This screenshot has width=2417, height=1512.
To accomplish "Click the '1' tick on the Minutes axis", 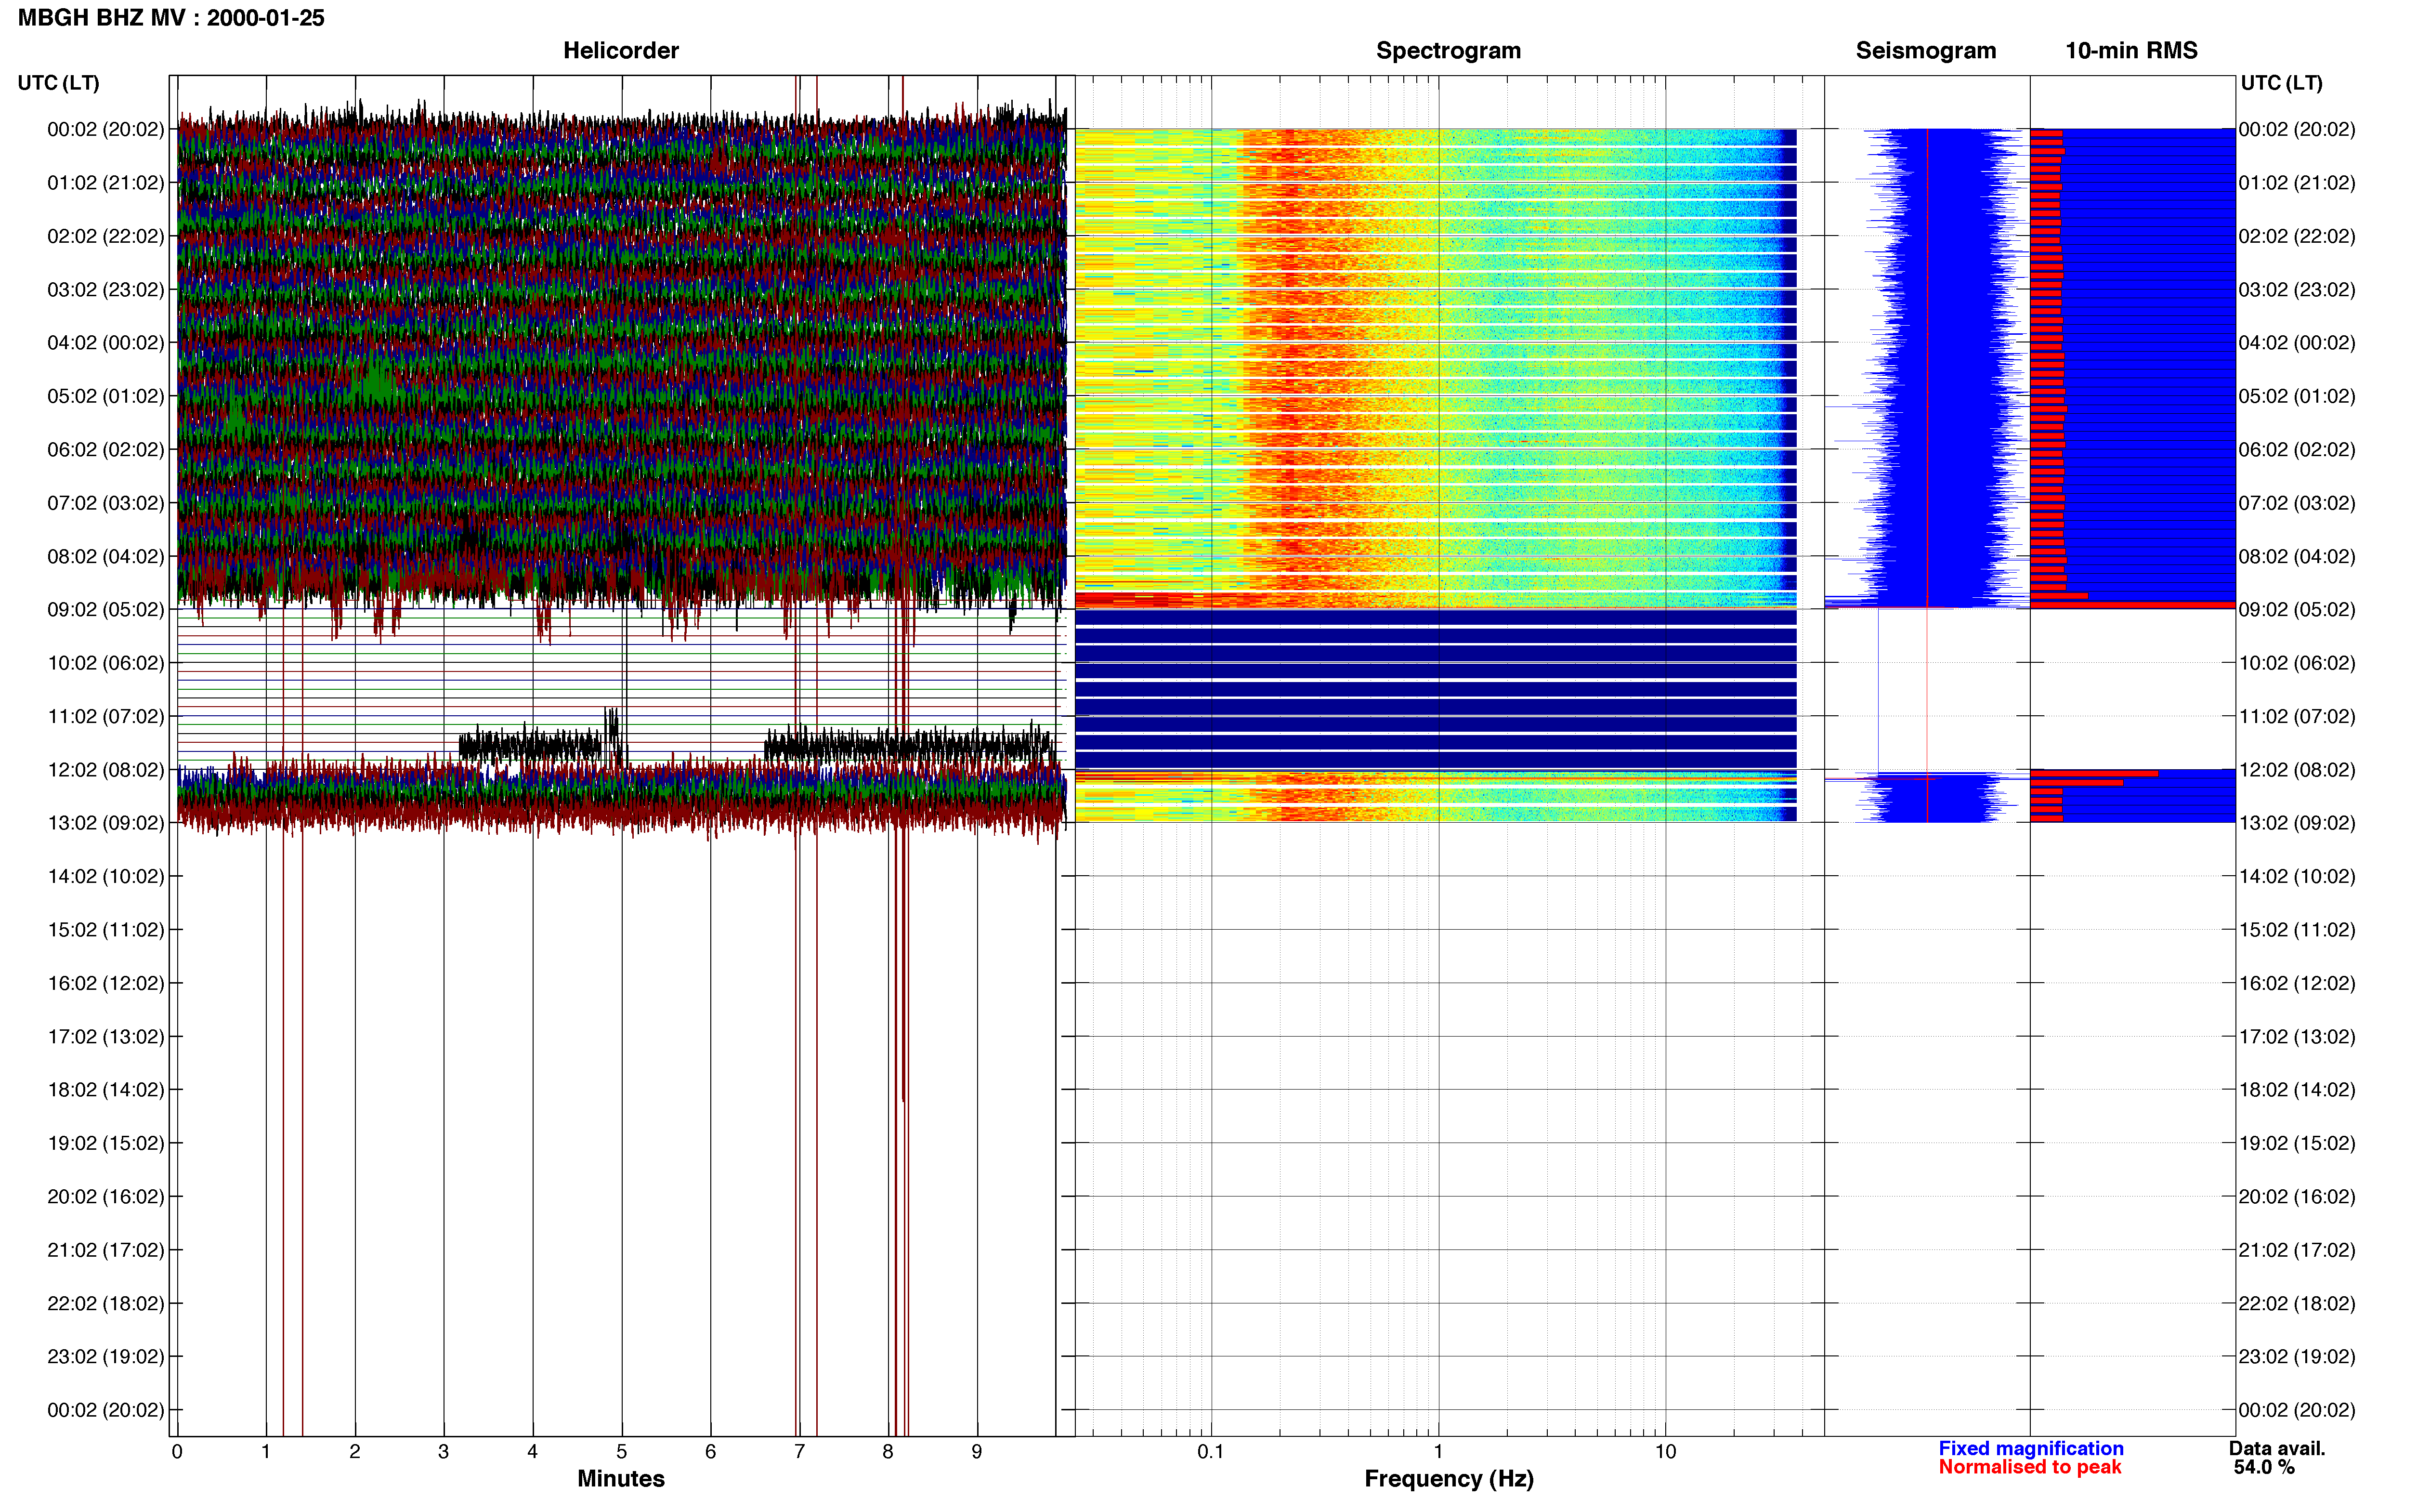I will click(266, 1451).
